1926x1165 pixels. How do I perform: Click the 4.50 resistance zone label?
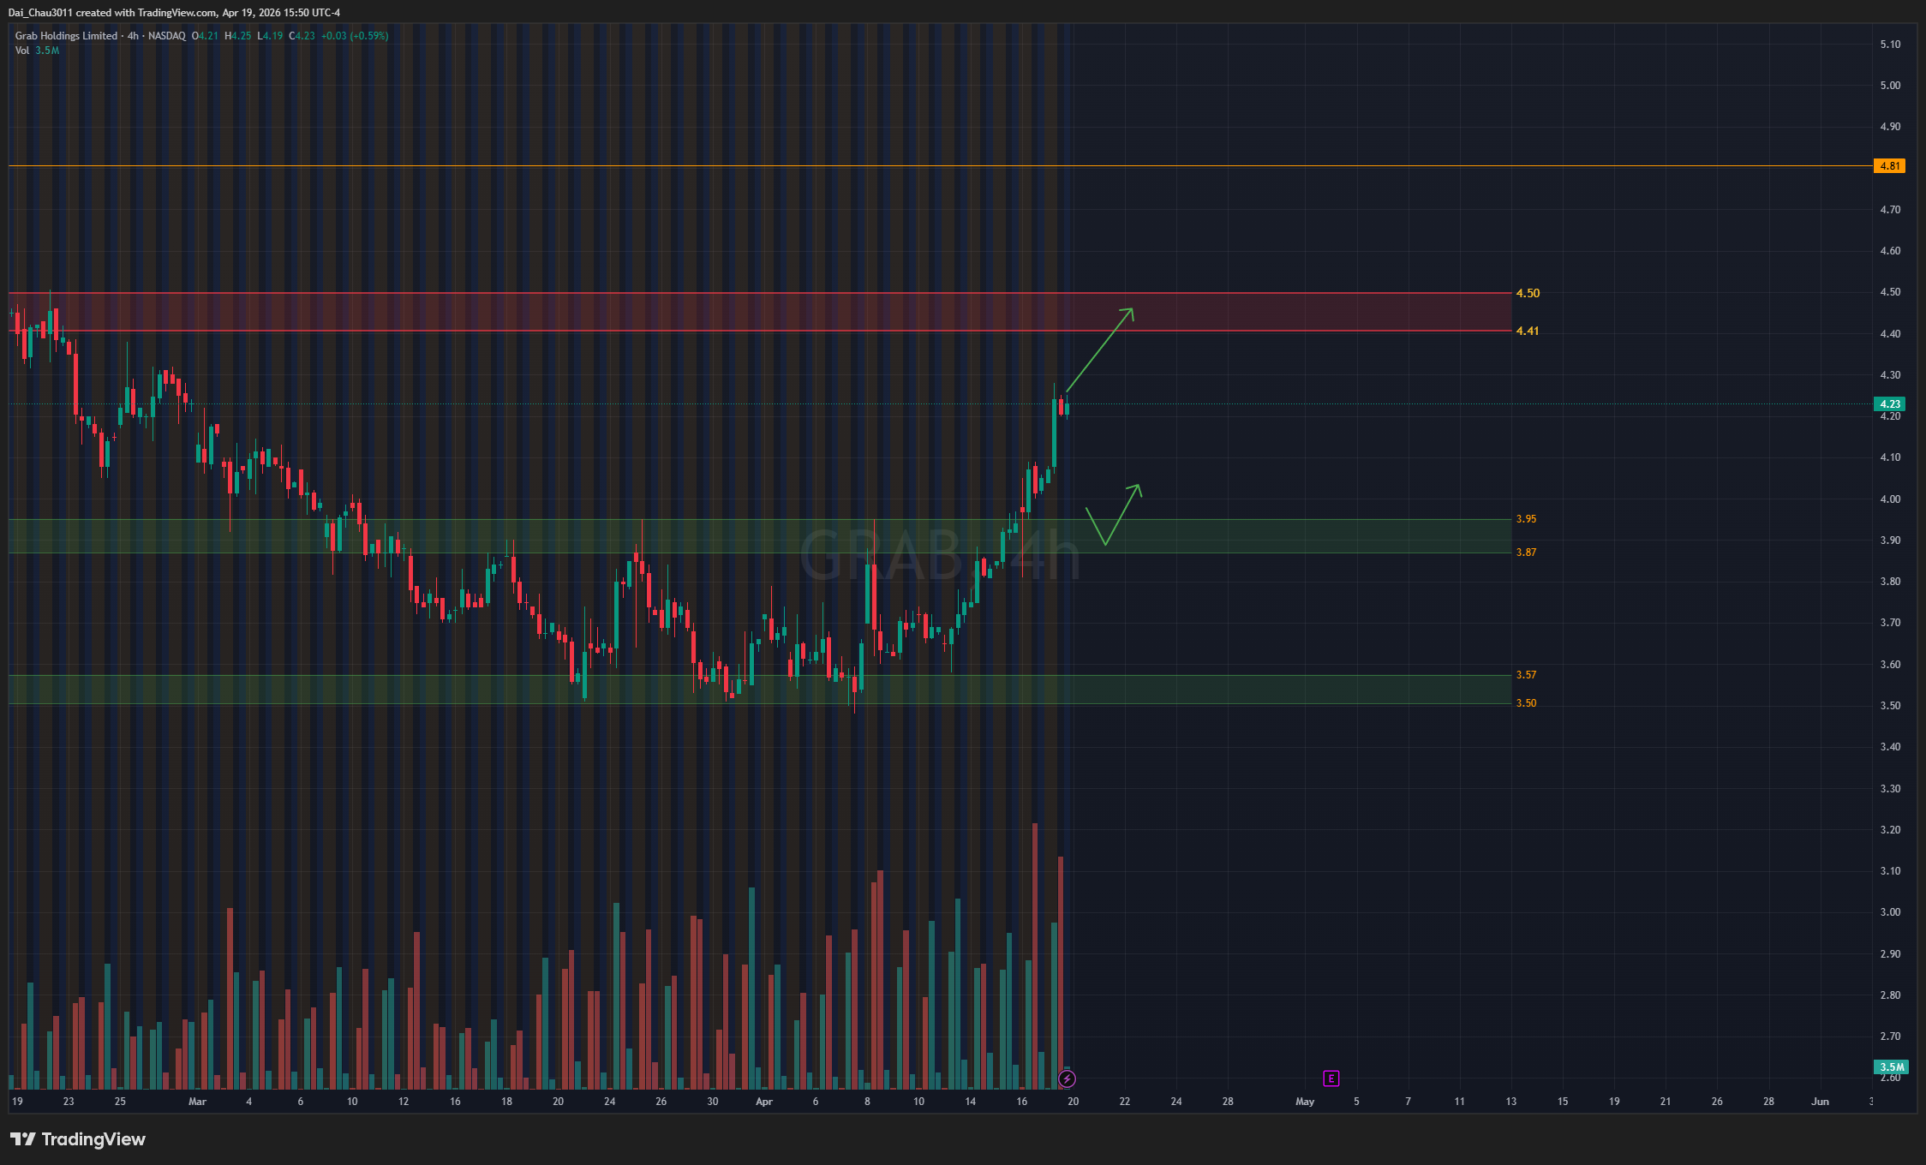coord(1527,293)
